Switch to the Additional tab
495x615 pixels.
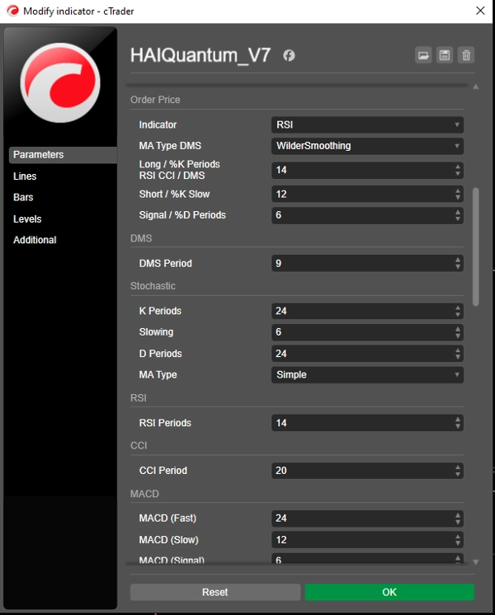pyautogui.click(x=35, y=240)
